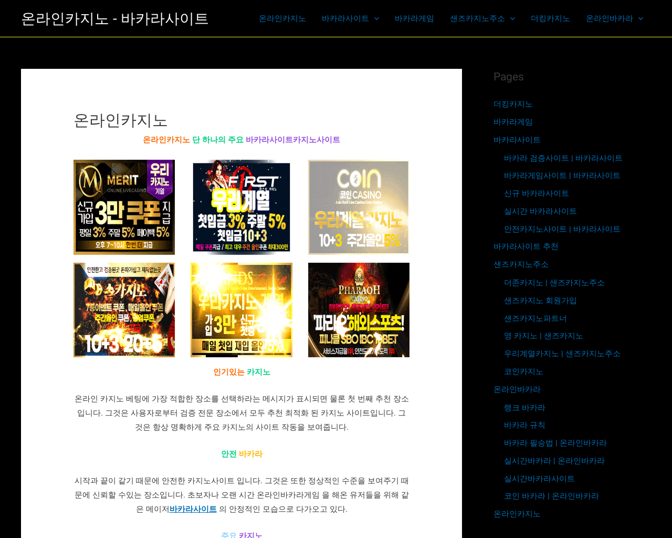Follow the underlined 바카라사이트 link in paragraph
672x538 pixels.
(x=193, y=509)
